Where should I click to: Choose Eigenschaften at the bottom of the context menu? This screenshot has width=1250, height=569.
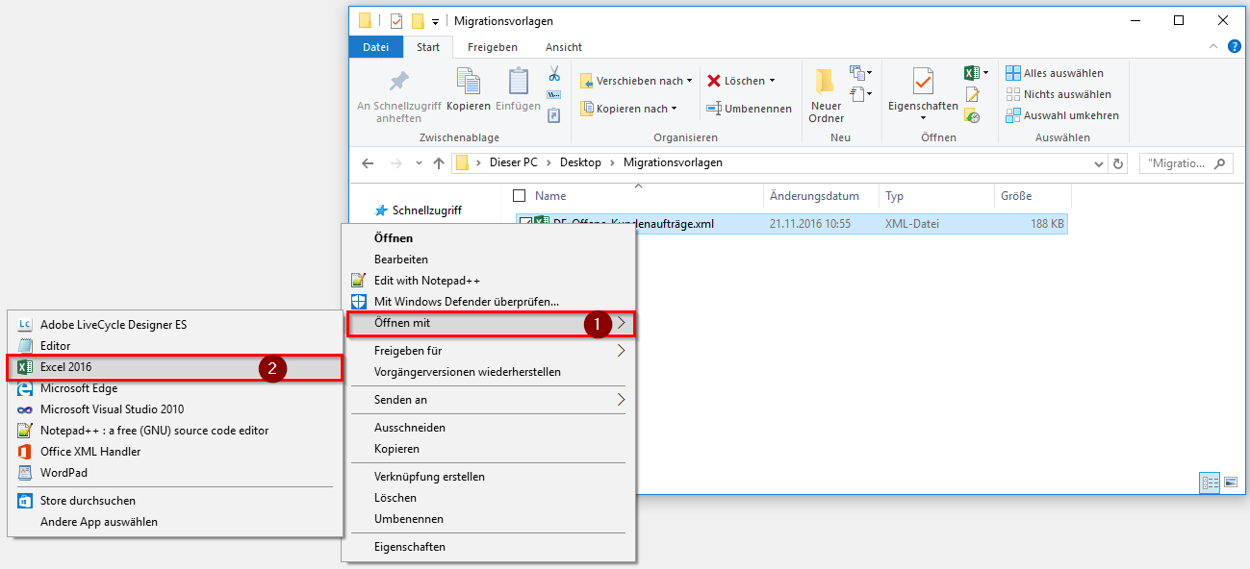pos(490,547)
